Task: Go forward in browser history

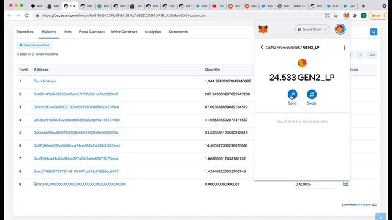Action: [18, 15]
